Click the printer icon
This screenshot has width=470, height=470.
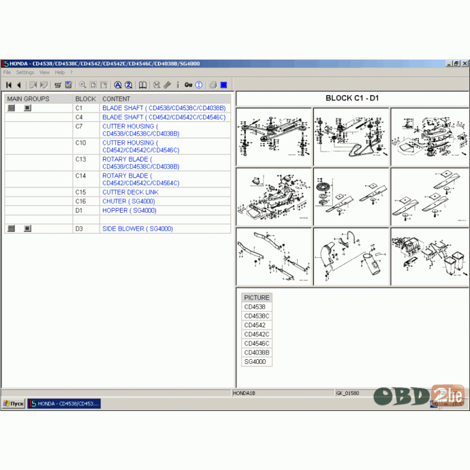point(213,85)
